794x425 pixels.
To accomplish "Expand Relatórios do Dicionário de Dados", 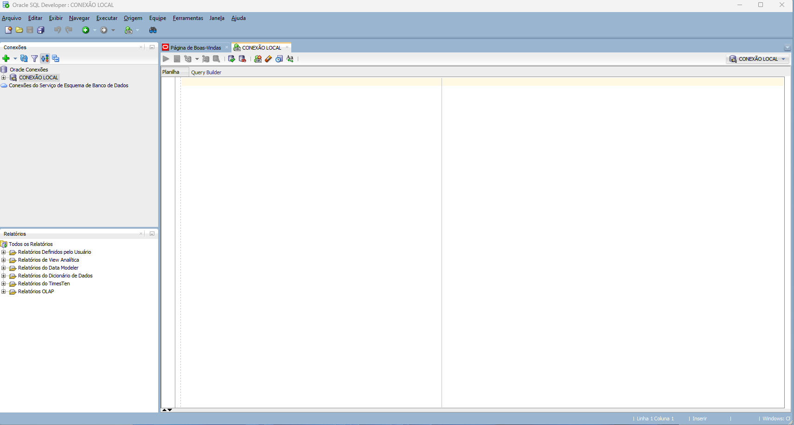I will (x=4, y=276).
